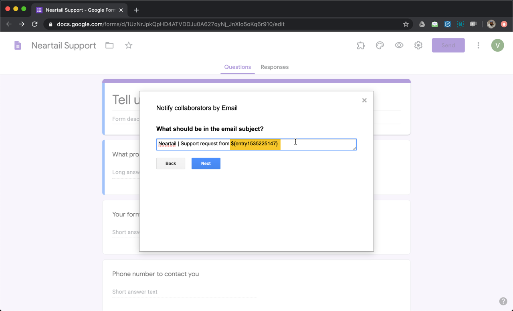Open form Settings gear icon
513x311 pixels.
tap(418, 45)
